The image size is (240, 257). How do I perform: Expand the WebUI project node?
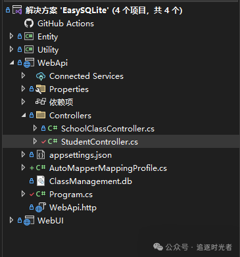coord(11,220)
